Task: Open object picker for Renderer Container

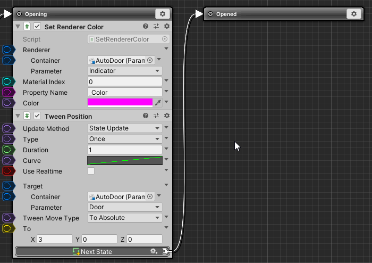Action: (150, 60)
